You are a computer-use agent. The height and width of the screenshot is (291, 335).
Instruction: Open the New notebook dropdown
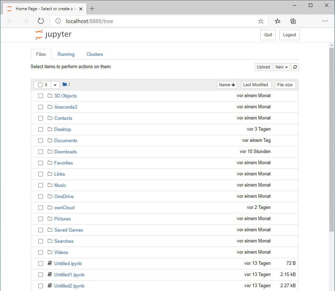[x=281, y=67]
